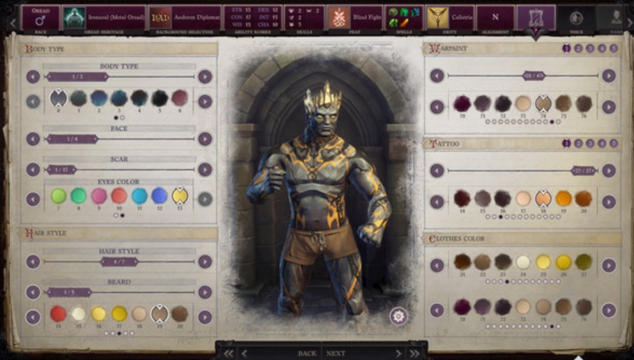The height and width of the screenshot is (360, 634).
Task: Choose Tattoo orange color swatch 19
Action: [563, 199]
